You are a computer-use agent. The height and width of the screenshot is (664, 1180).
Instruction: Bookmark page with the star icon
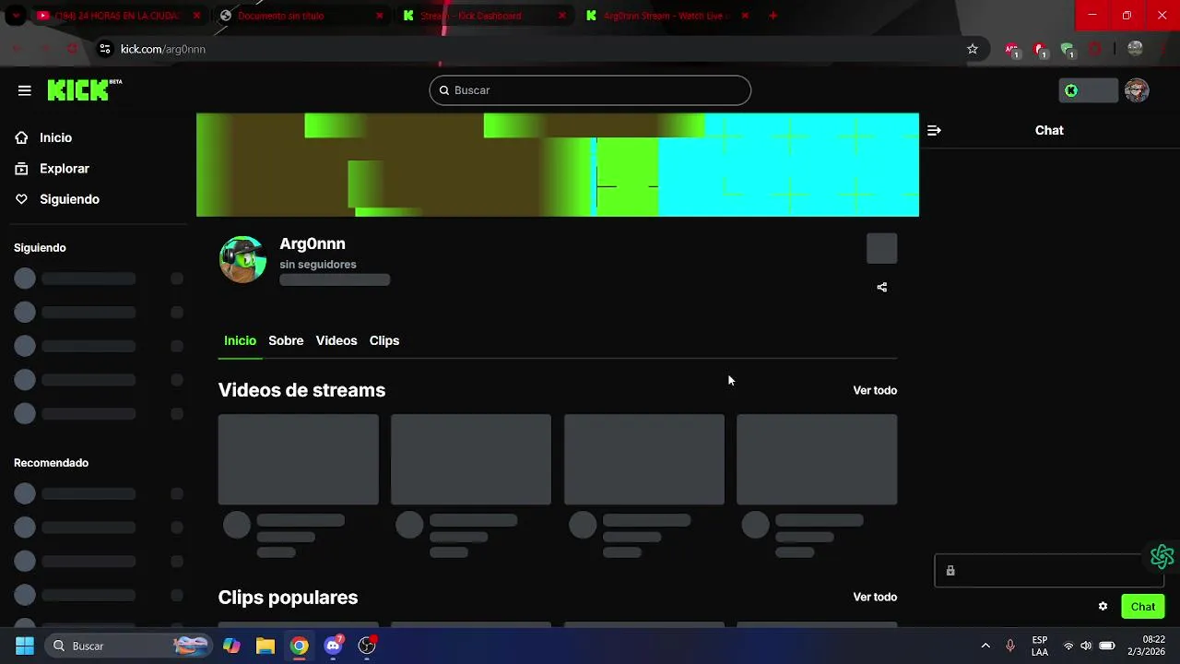pyautogui.click(x=972, y=49)
